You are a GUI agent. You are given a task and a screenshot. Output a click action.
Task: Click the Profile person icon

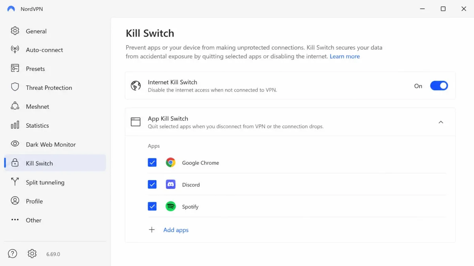click(x=15, y=201)
